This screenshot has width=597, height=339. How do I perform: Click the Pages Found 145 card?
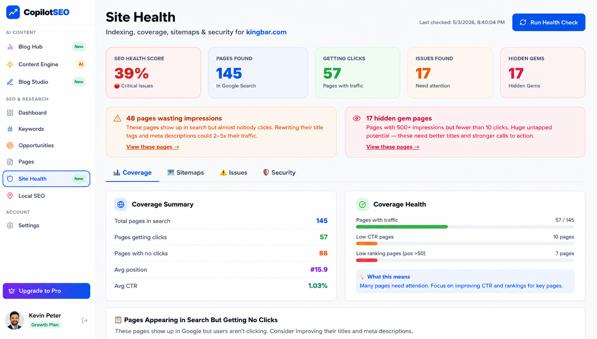(x=258, y=72)
